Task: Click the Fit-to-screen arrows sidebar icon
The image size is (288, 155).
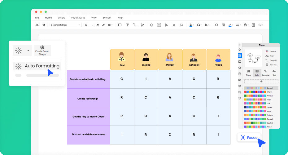Action: click(x=240, y=86)
